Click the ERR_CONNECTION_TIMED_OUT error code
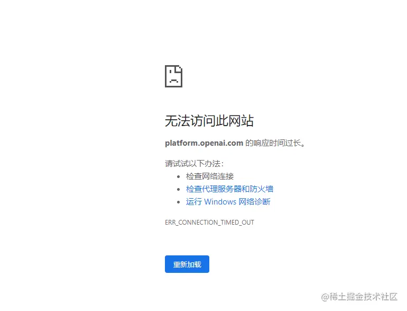407x311 pixels. (x=209, y=223)
